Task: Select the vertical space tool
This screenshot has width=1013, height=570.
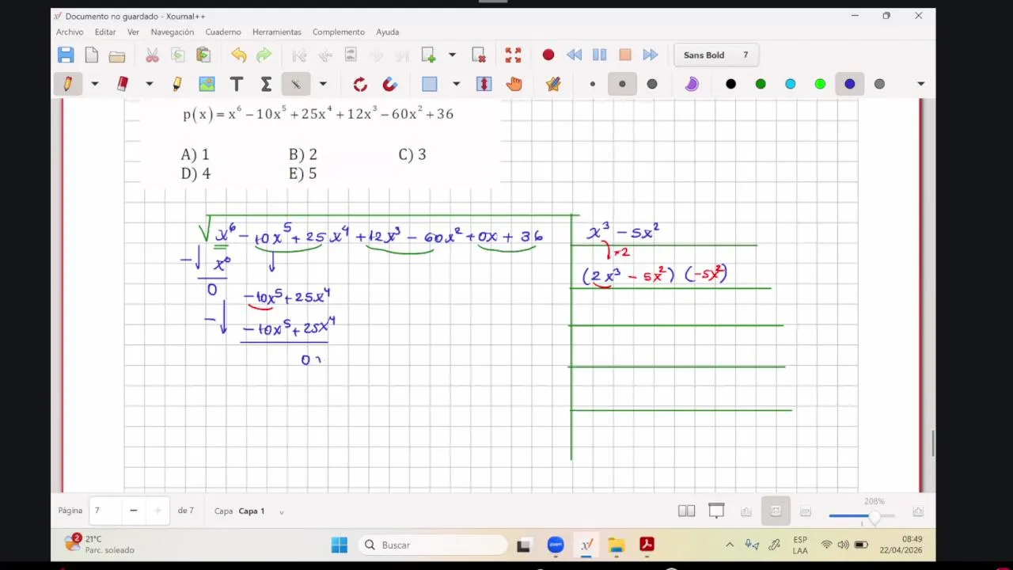Action: tap(484, 84)
